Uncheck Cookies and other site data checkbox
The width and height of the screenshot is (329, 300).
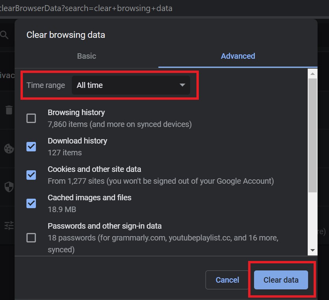31,175
